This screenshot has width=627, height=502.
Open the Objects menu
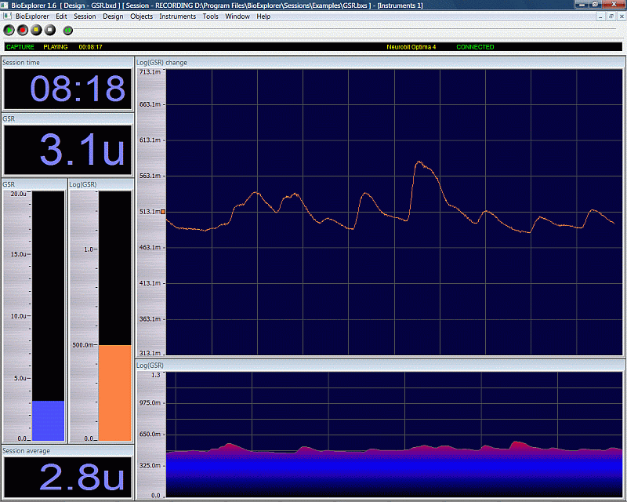tap(142, 16)
